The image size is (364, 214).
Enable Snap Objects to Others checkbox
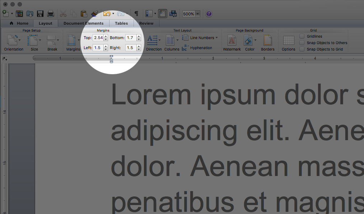tap(302, 43)
